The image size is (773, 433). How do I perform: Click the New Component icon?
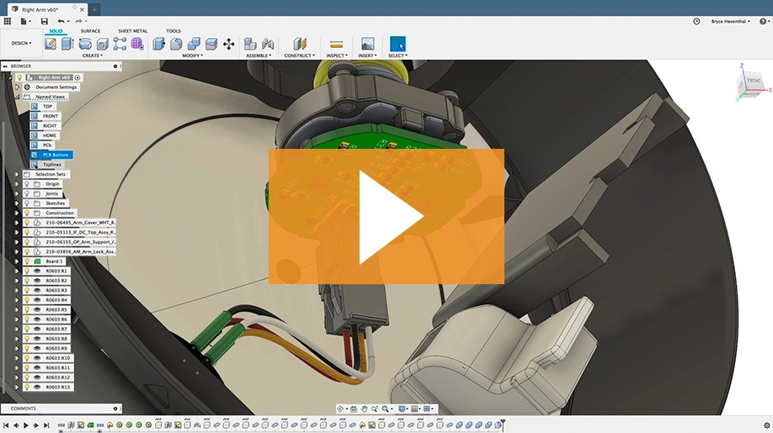pyautogui.click(x=250, y=44)
